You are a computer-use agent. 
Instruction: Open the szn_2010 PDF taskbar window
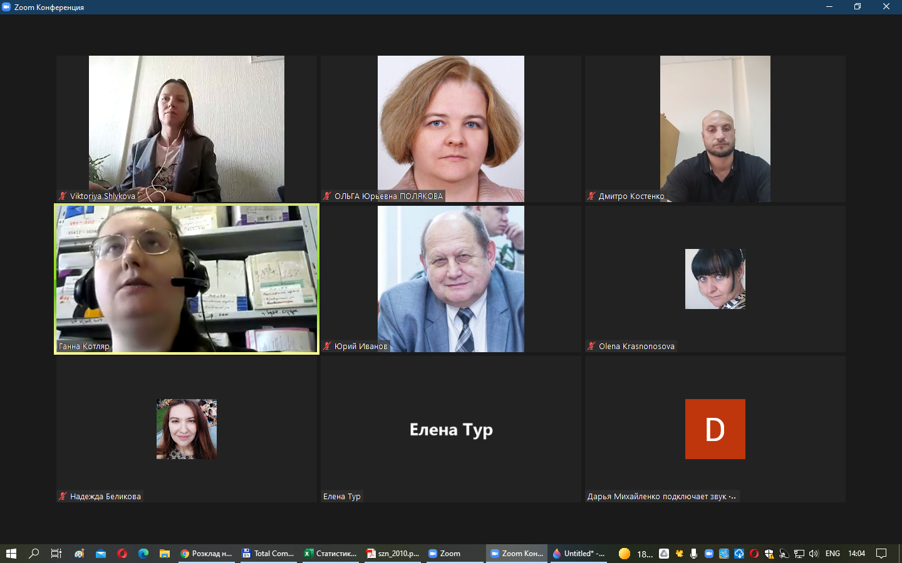click(393, 553)
